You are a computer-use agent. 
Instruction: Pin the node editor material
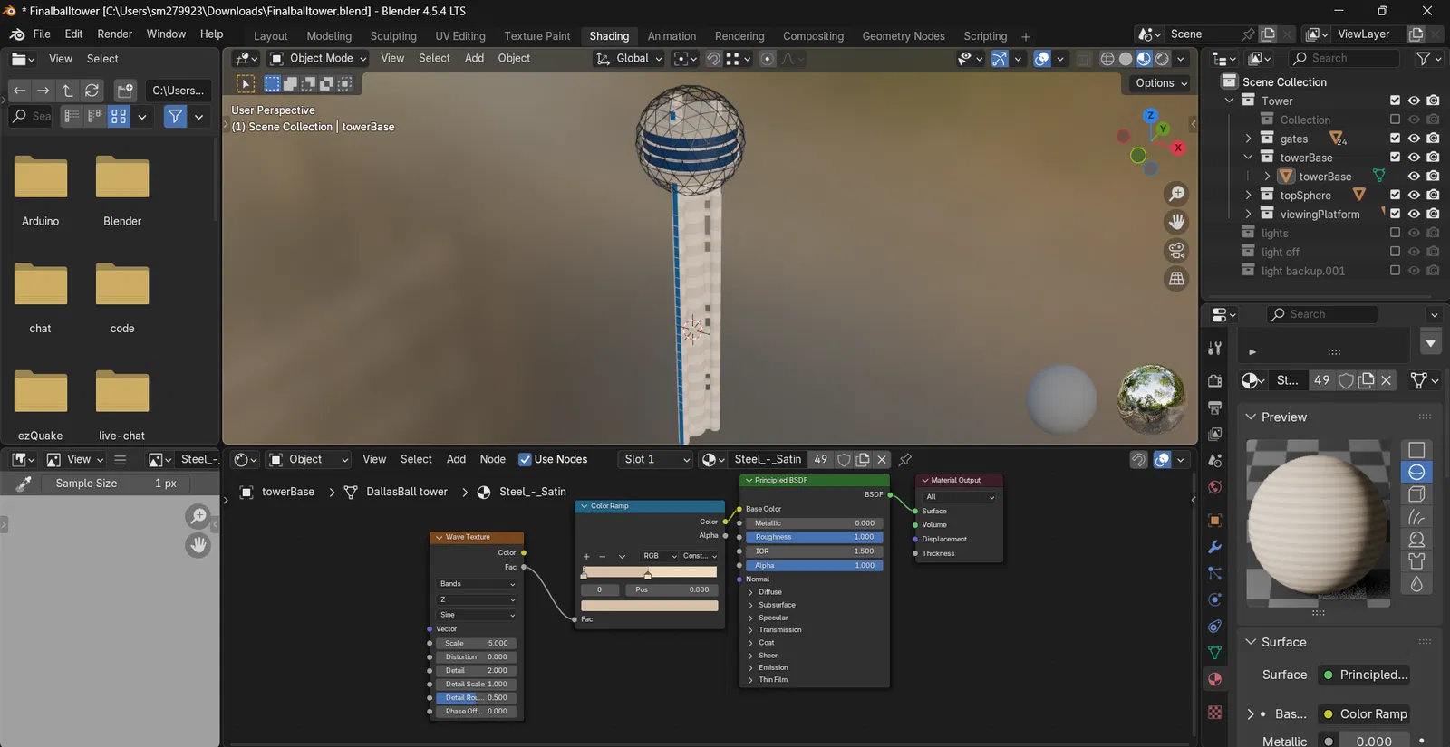pos(904,460)
